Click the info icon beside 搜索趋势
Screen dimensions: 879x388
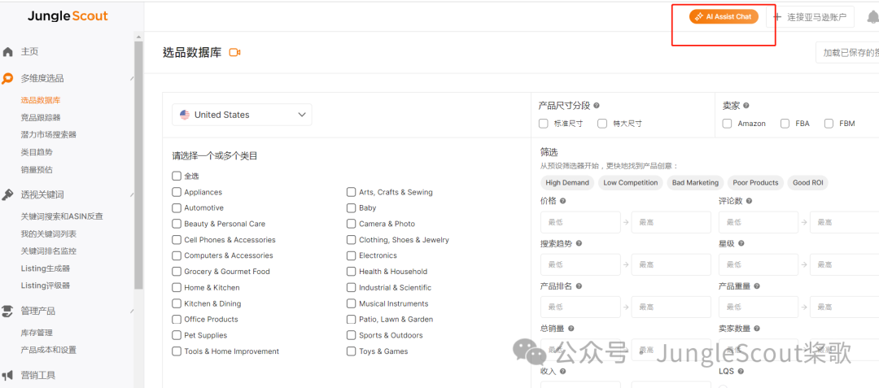tap(579, 243)
